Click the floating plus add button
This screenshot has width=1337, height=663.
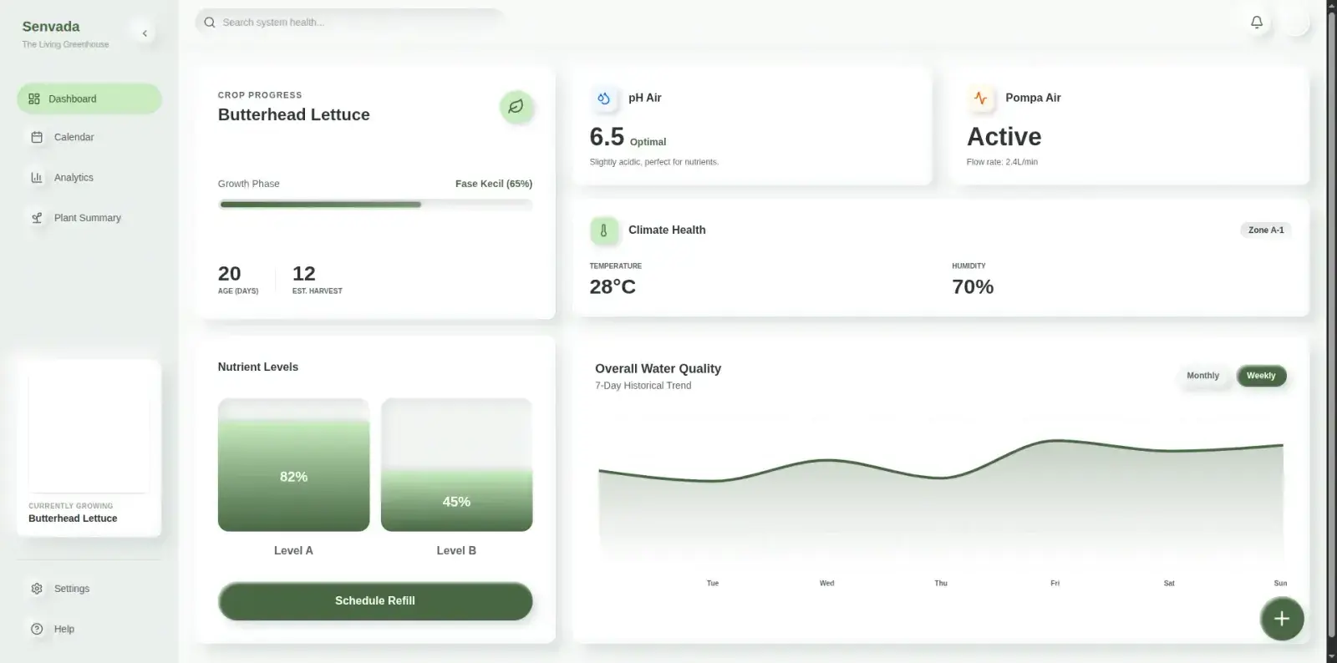[1282, 619]
